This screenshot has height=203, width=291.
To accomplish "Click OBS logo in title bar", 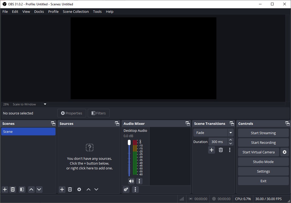I will pyautogui.click(x=5, y=4).
